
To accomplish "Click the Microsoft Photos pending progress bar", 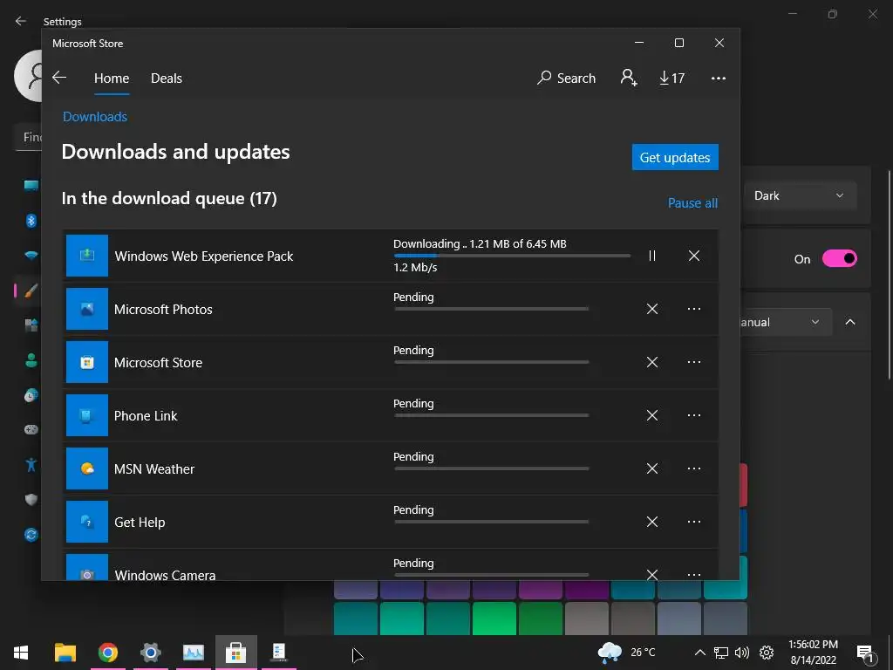I will tap(491, 309).
